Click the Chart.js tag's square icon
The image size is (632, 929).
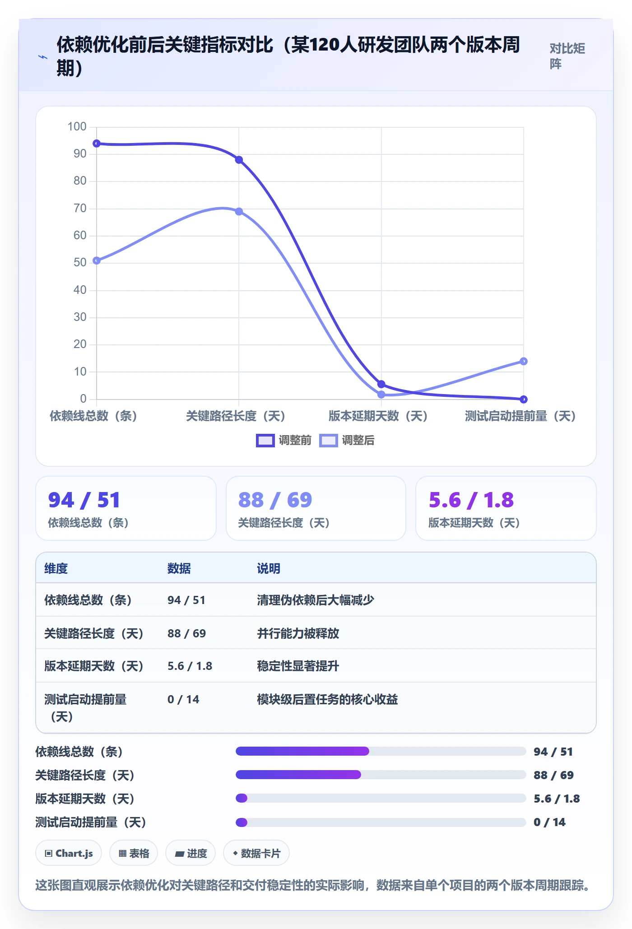tap(48, 853)
